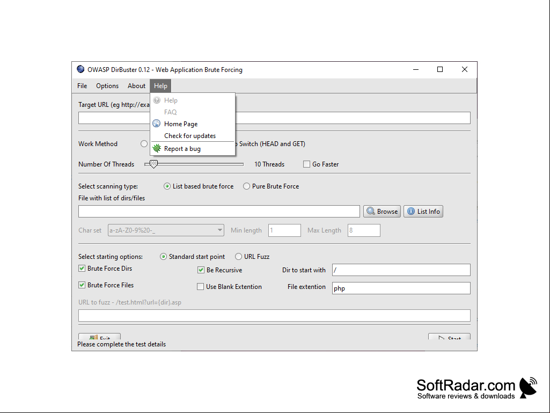Click the File with list of dirs/files field

[219, 212]
